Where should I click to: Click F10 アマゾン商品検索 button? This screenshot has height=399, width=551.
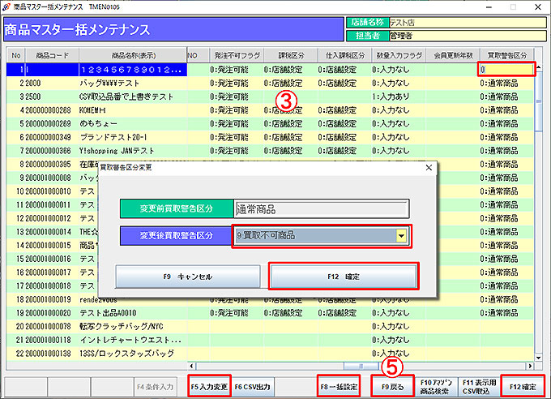[437, 386]
